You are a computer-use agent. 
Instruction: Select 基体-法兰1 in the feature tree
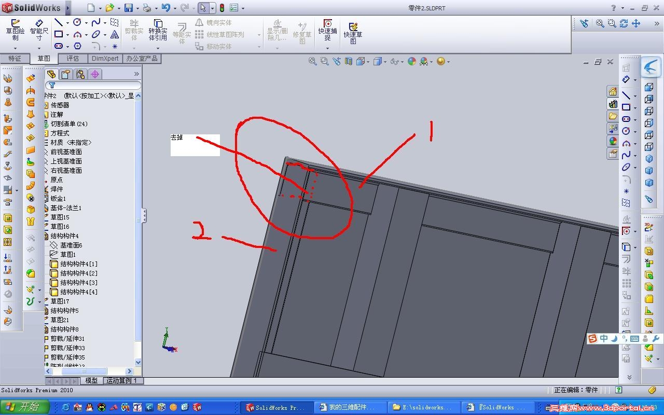(x=66, y=208)
